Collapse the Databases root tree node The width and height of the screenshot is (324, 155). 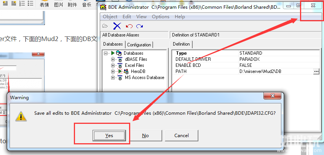105,53
